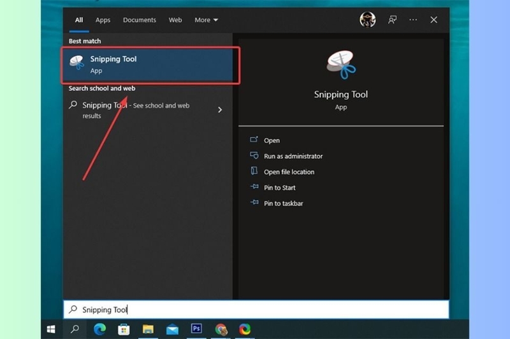Open Microsoft Store from the taskbar

[x=124, y=329]
